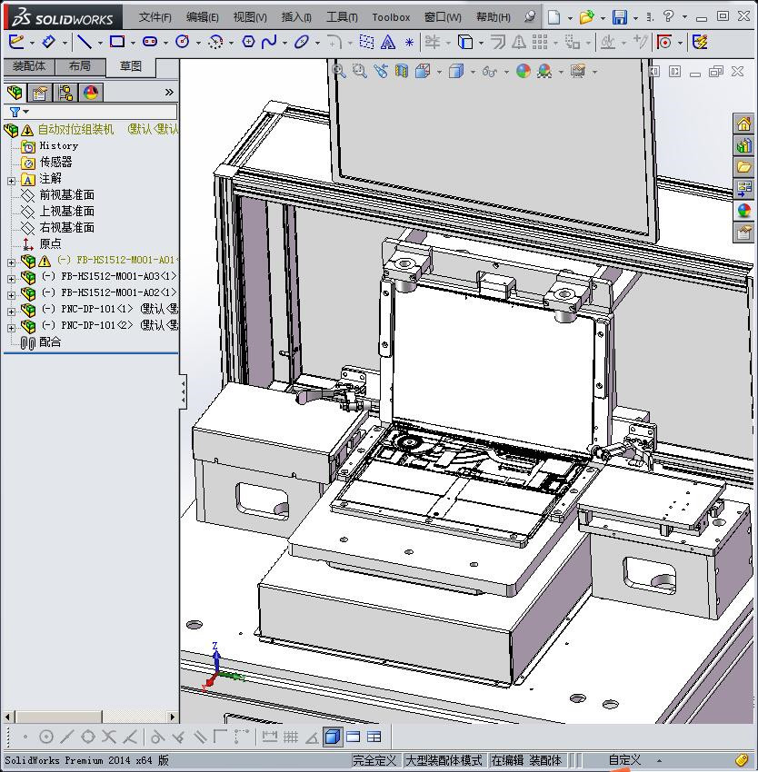Expand the PNC-DP-101<1> component node
Viewport: 758px width, 772px height.
(11, 310)
